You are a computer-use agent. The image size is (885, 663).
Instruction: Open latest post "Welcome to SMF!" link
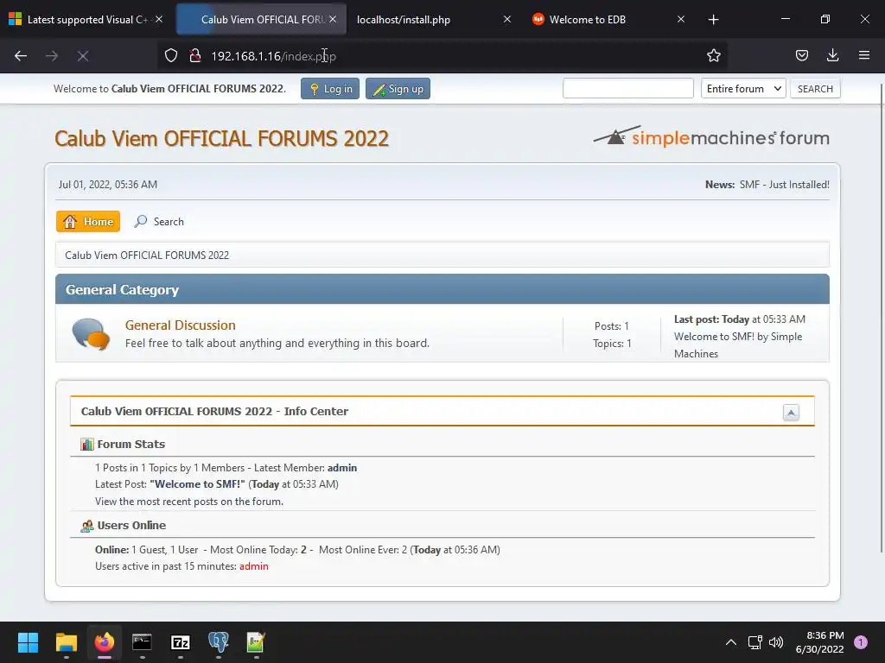[x=198, y=484]
